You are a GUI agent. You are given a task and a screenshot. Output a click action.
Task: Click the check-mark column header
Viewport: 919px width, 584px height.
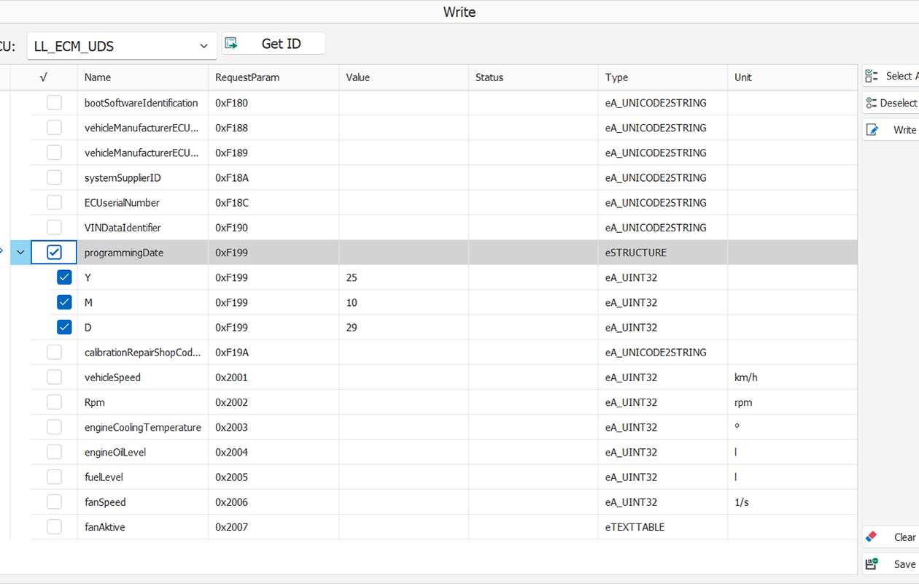coord(44,77)
